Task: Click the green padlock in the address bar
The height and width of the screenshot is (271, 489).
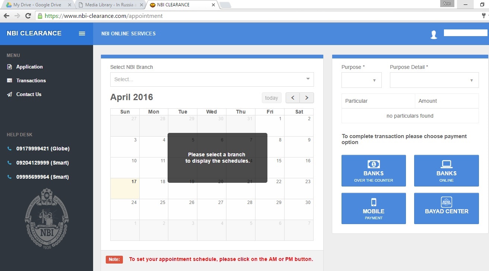Action: point(40,16)
